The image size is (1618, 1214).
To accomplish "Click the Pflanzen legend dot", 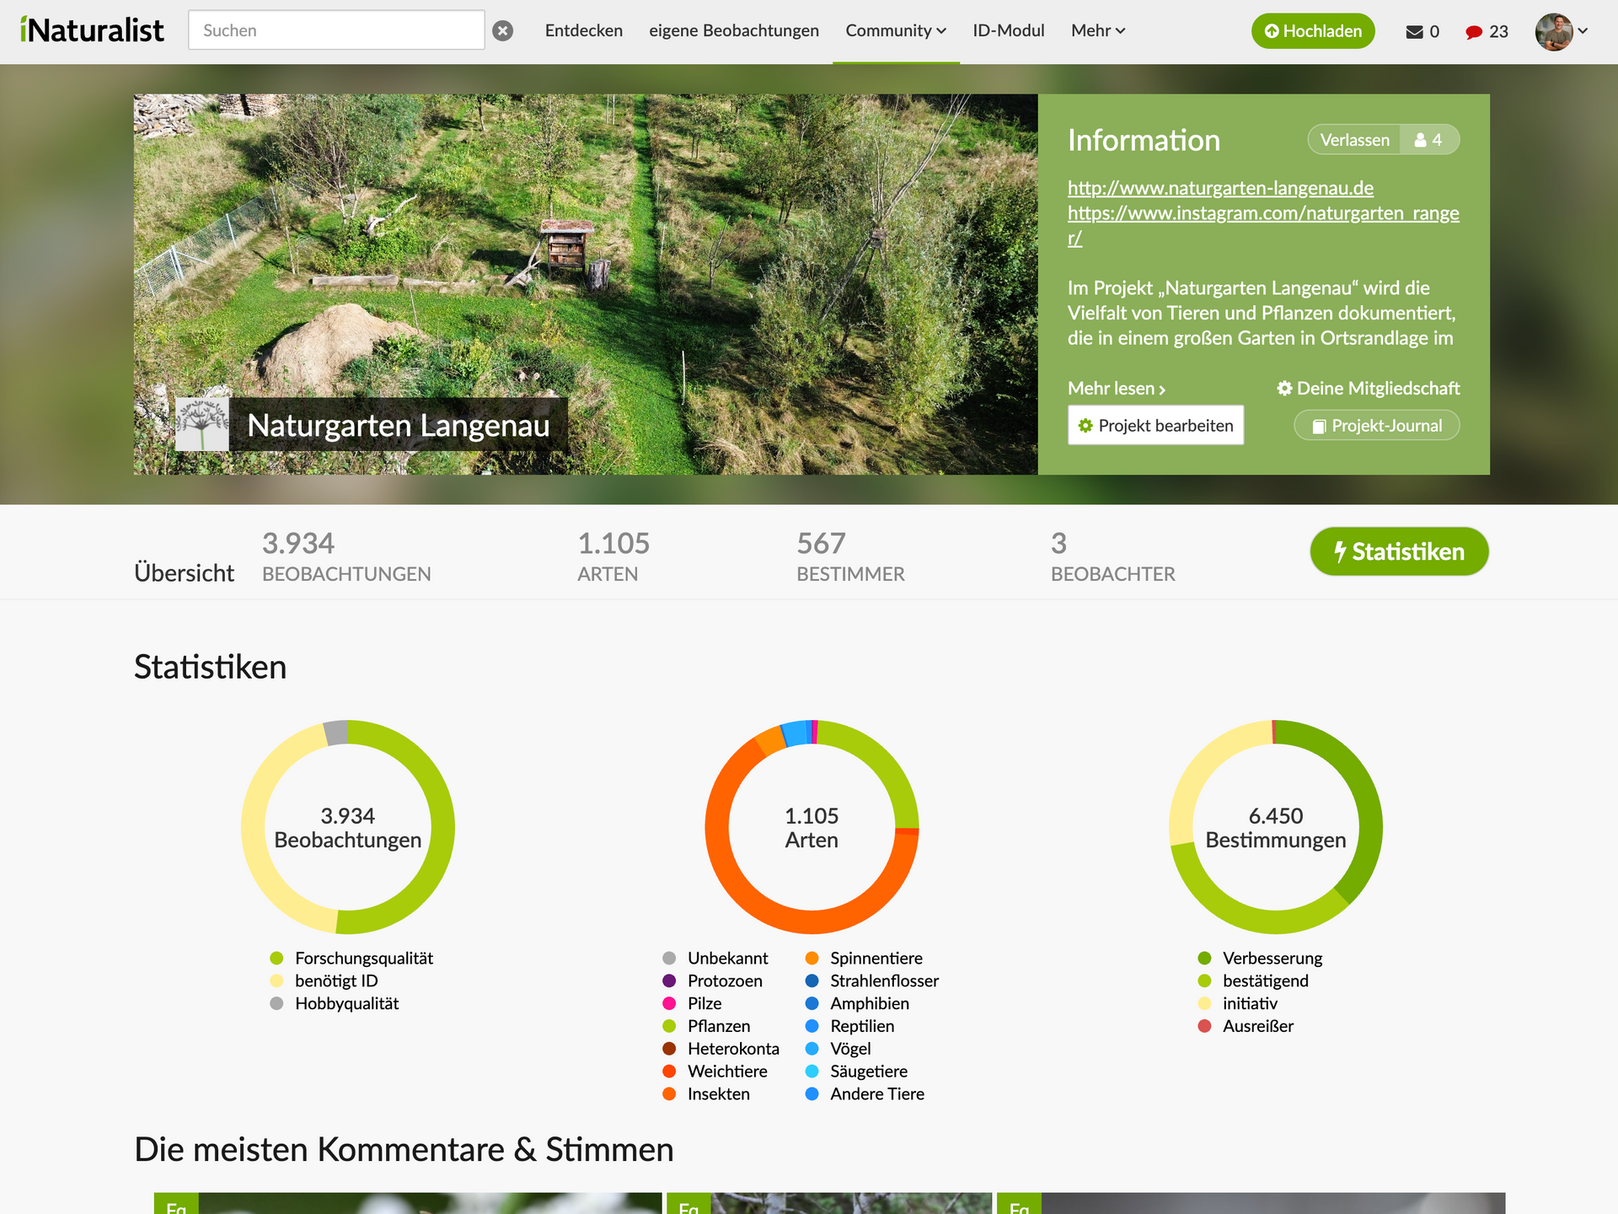I will [669, 1027].
